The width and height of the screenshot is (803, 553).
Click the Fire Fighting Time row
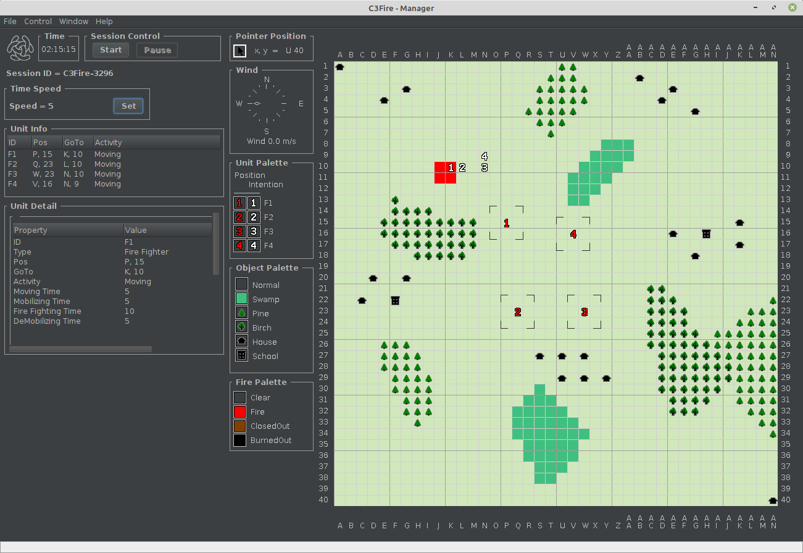[112, 311]
